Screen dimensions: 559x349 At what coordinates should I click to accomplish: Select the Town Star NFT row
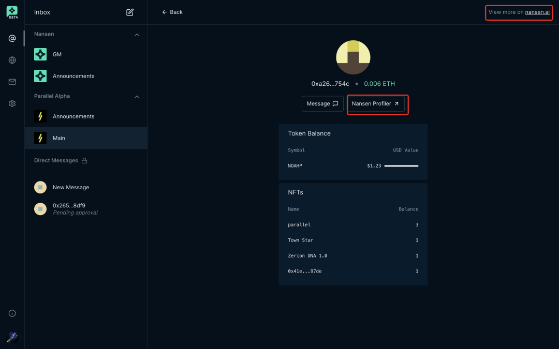tap(353, 240)
